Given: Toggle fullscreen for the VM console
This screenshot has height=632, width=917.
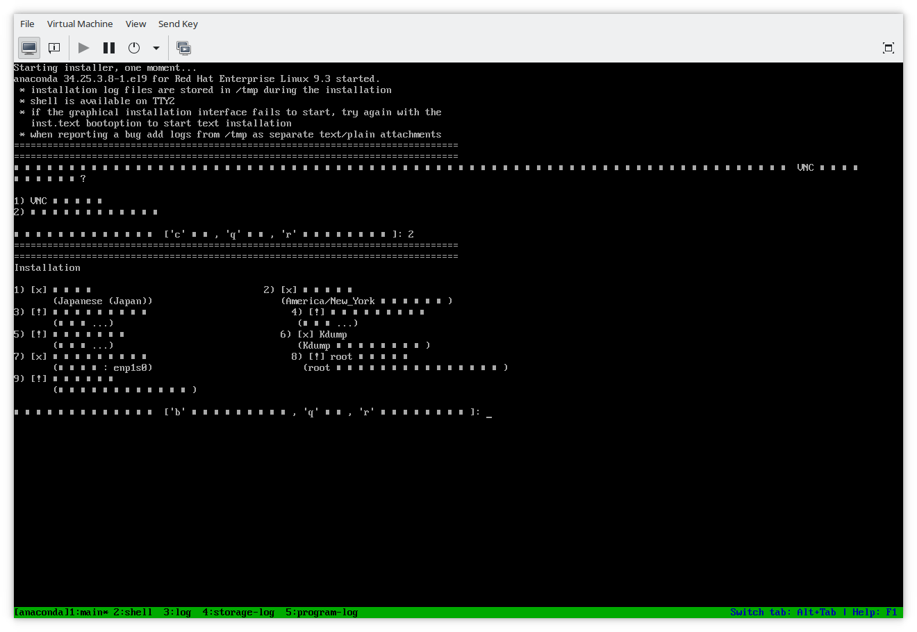Looking at the screenshot, I should tap(889, 48).
